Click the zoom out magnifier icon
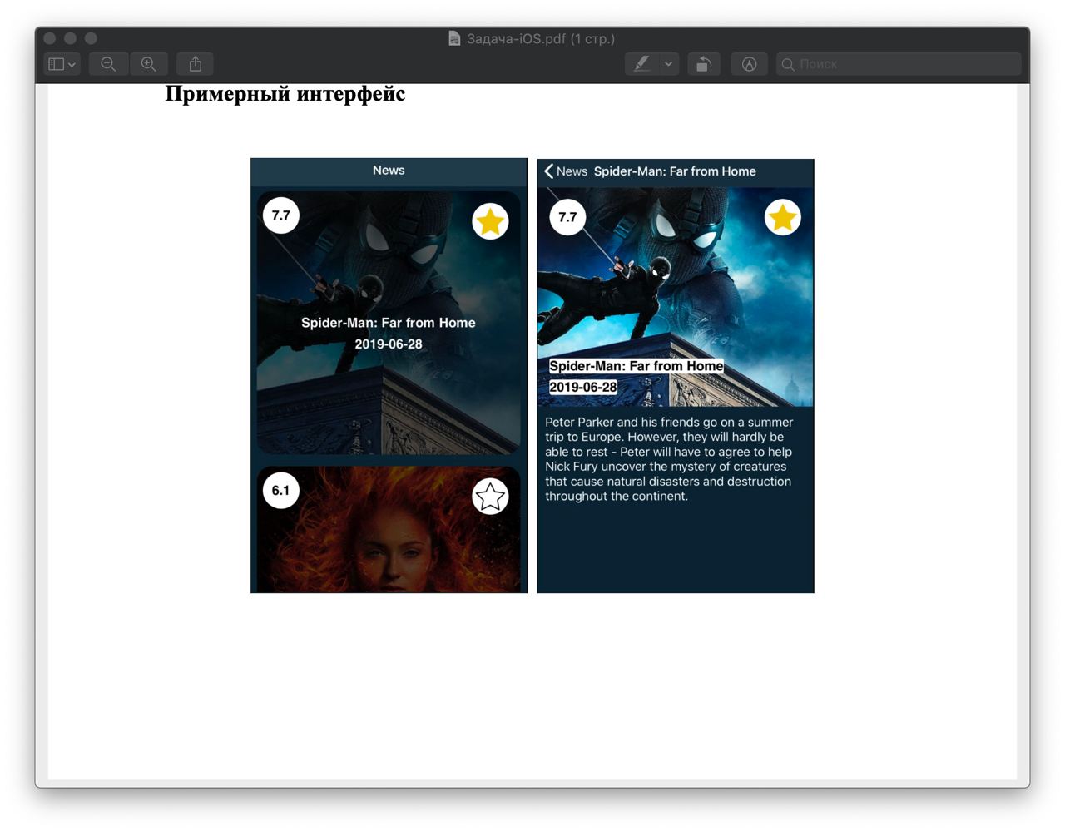 (108, 64)
